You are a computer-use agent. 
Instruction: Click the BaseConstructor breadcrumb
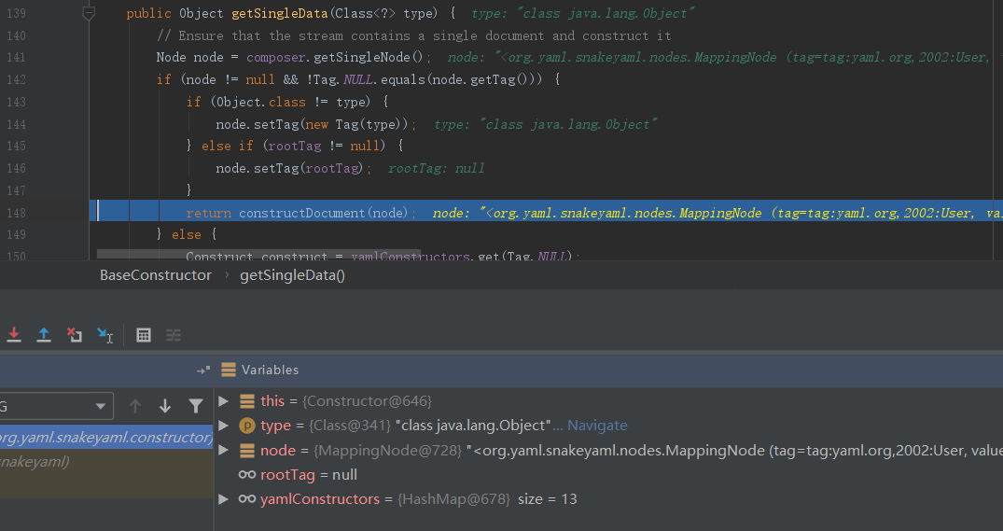(x=156, y=275)
